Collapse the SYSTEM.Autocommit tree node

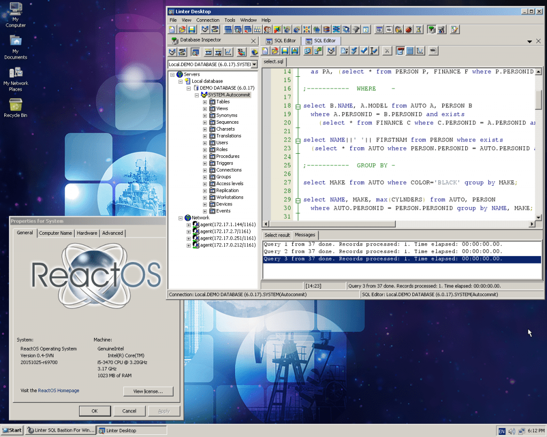(197, 94)
